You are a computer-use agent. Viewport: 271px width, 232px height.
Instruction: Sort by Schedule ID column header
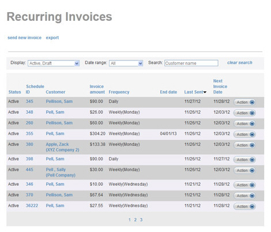pyautogui.click(x=35, y=89)
